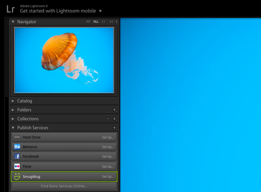261x192 pixels.
Task: Expand the Catalog panel
Action: (x=13, y=101)
